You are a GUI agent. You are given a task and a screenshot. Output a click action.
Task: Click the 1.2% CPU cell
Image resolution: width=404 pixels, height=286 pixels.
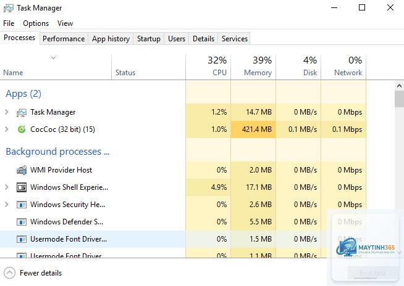(x=208, y=112)
